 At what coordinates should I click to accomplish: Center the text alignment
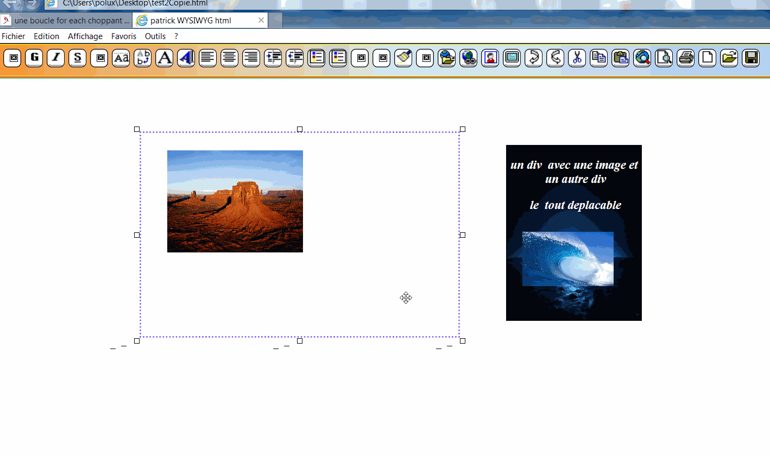point(230,58)
